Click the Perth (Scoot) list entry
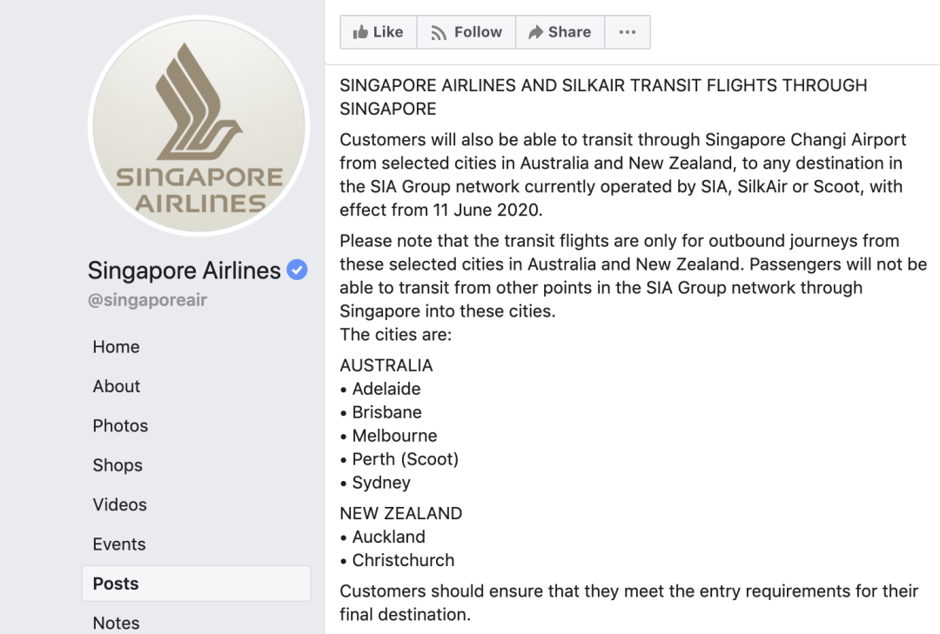This screenshot has width=940, height=634. [405, 459]
